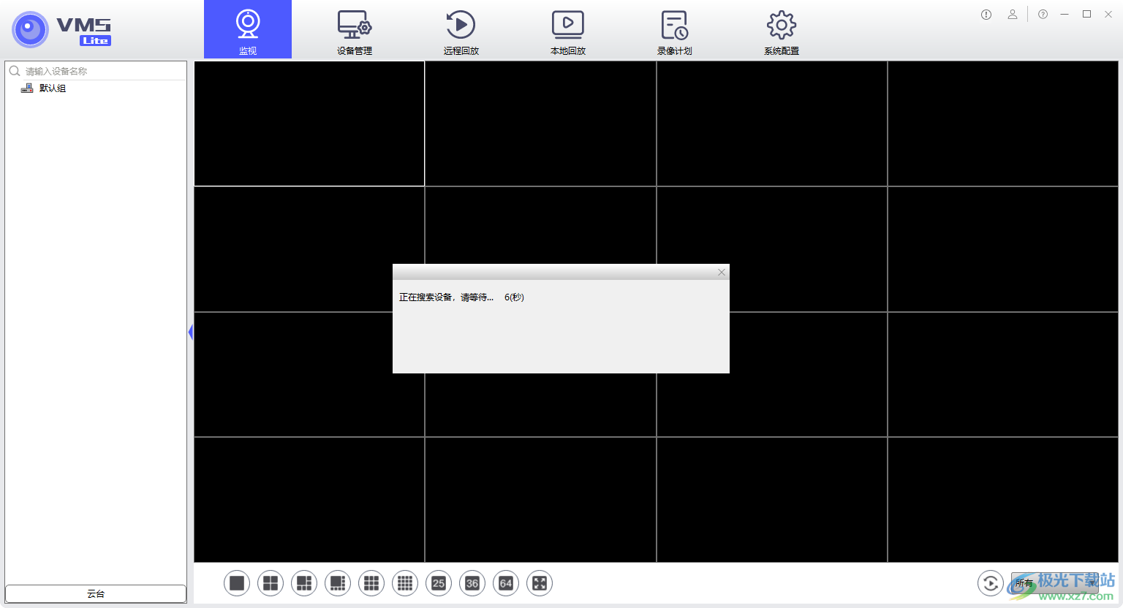The height and width of the screenshot is (608, 1123).
Task: Select the 16-window grid layout
Action: (x=405, y=583)
